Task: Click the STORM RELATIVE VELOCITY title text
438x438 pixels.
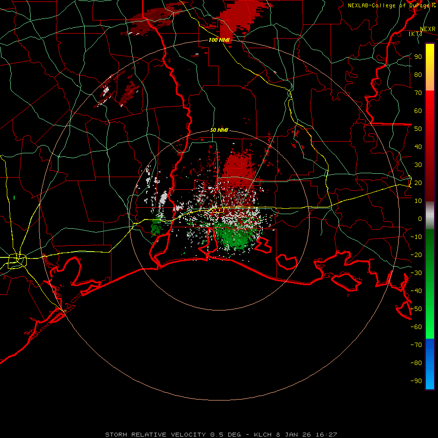Action: [x=155, y=435]
